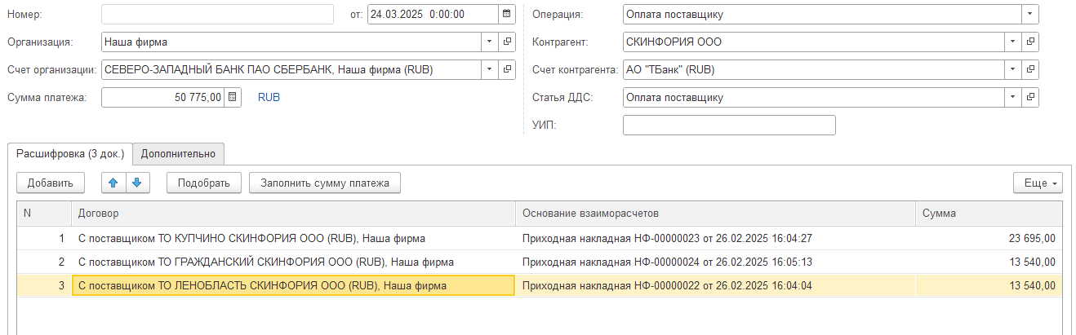Select the Расшифровка (3 док.) tab
The width and height of the screenshot is (1076, 335).
[x=70, y=153]
